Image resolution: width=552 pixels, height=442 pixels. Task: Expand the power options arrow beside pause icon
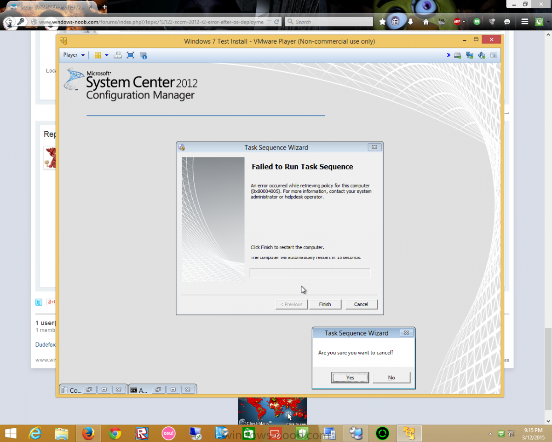[x=107, y=55]
